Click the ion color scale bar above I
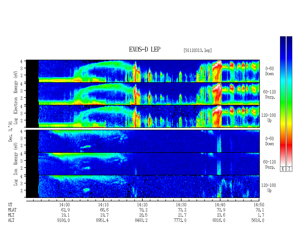This screenshot has width=293, height=227. (289, 101)
